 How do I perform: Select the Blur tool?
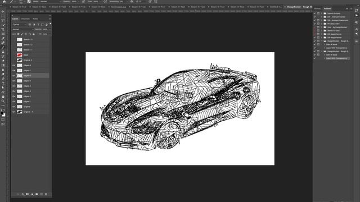(x=3, y=70)
